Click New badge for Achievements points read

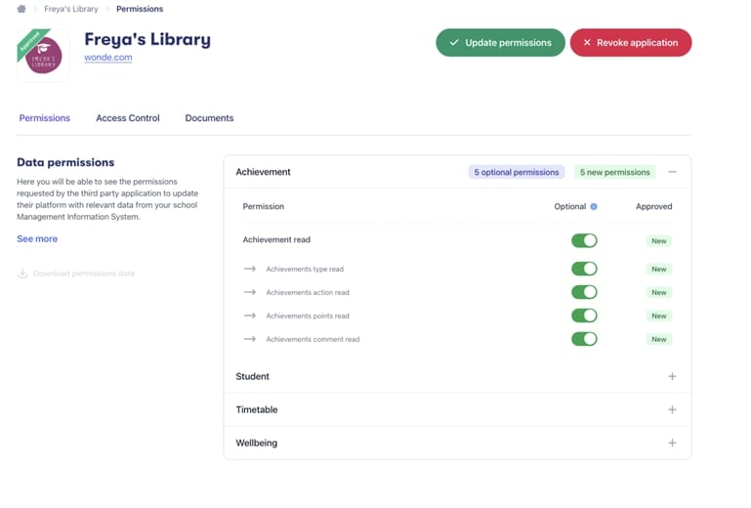[x=659, y=316]
